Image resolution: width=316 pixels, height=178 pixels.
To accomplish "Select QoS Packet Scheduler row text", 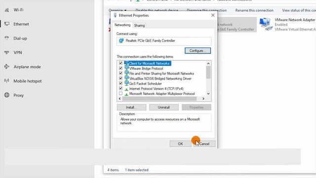I will [x=145, y=84].
